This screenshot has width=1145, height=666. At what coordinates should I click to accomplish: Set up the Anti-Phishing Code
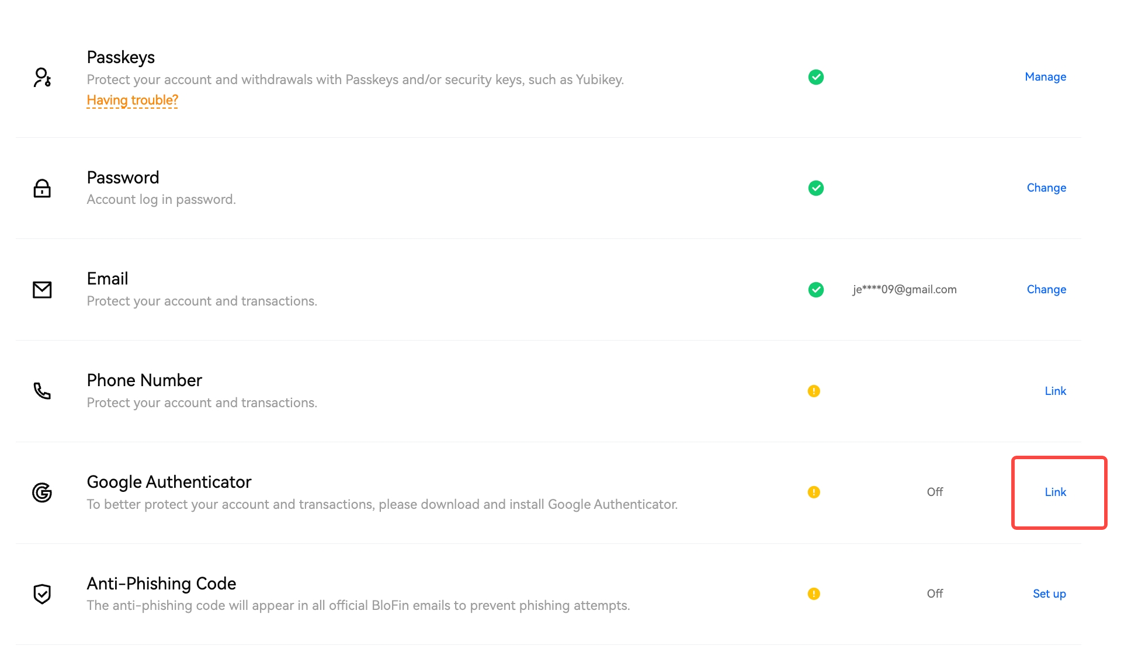click(1049, 594)
